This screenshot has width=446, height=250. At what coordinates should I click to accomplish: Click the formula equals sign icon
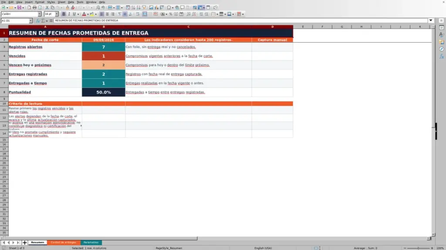51,21
